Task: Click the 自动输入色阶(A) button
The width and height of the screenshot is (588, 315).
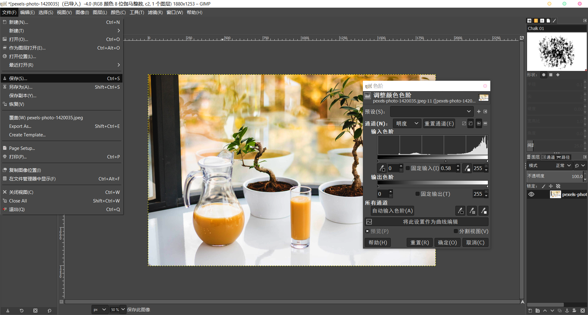Action: (392, 211)
